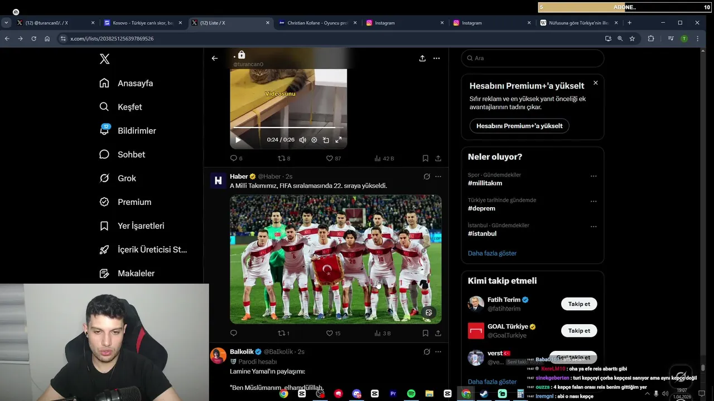Screen dimensions: 714x401
Task: Open Chrome extensions puzzle icon
Action: click(650, 38)
